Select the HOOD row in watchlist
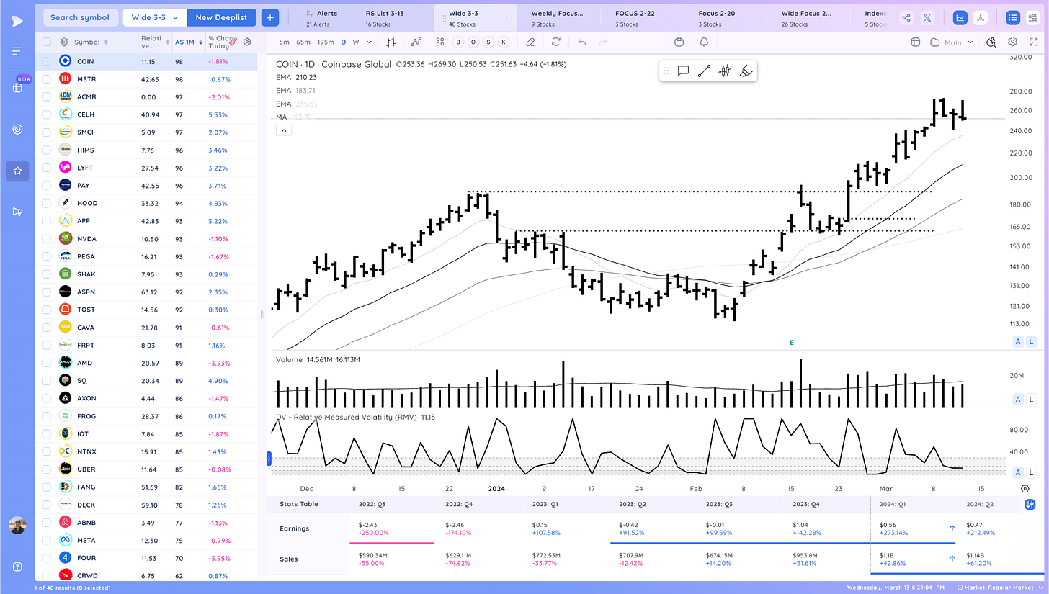Screen dimensions: 1049x594 pos(146,203)
